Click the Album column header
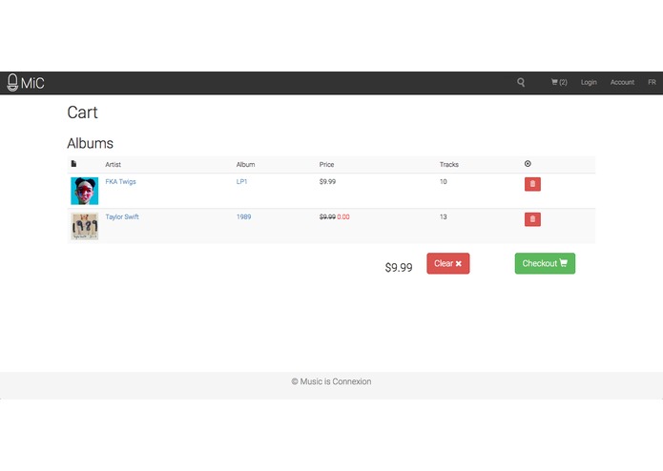 tap(245, 164)
